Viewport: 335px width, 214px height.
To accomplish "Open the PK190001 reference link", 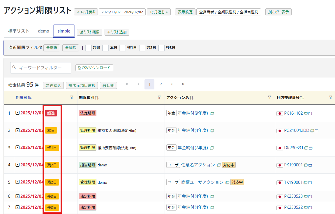I will click(x=293, y=165).
